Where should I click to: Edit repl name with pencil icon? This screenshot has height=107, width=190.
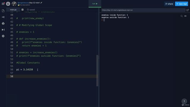pyautogui.click(x=41, y=3)
